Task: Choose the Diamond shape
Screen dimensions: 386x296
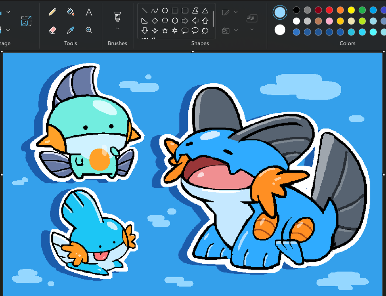Action: [x=155, y=21]
